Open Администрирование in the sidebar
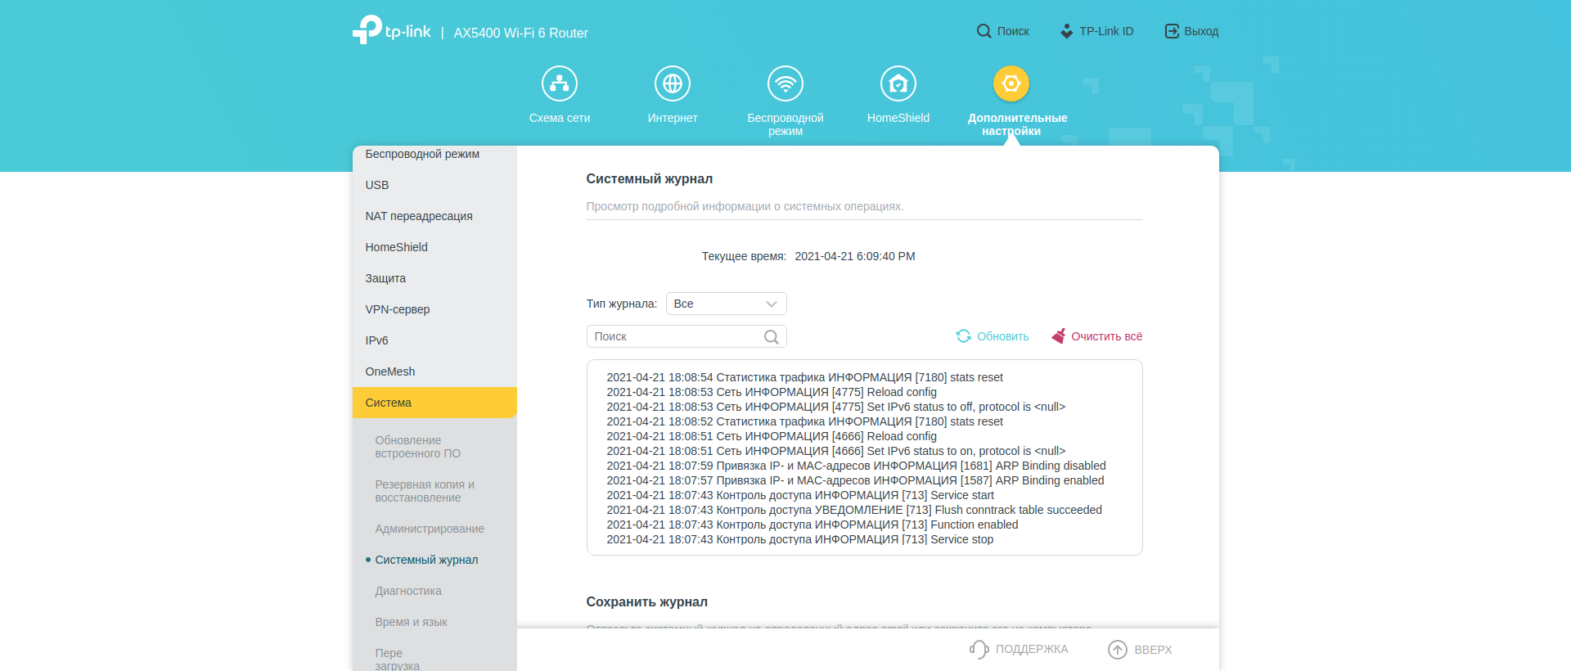1571x671 pixels. (x=430, y=529)
